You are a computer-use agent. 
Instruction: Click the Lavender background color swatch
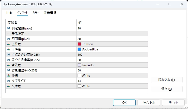click(79, 65)
